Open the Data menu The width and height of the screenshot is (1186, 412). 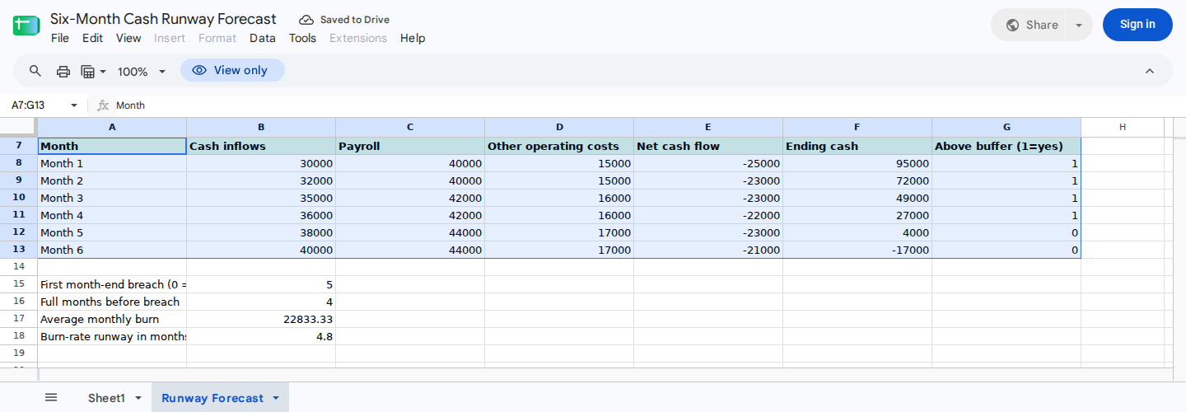(x=263, y=38)
